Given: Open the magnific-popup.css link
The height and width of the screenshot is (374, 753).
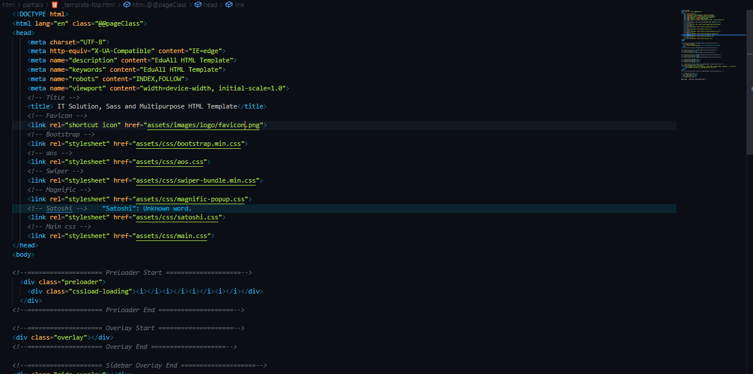Looking at the screenshot, I should [x=190, y=199].
